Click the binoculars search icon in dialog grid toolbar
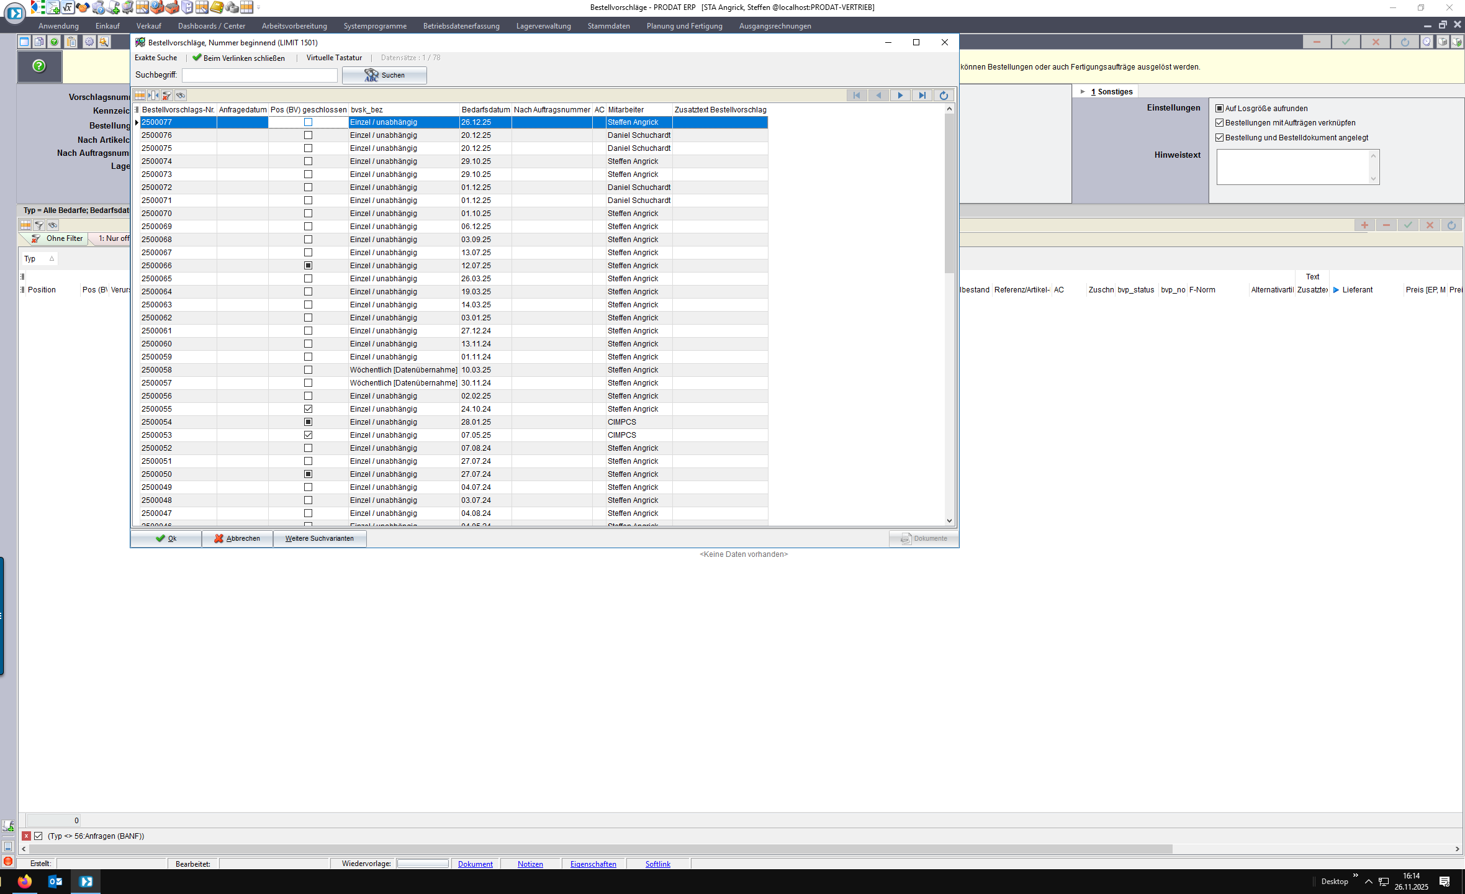 pos(181,95)
